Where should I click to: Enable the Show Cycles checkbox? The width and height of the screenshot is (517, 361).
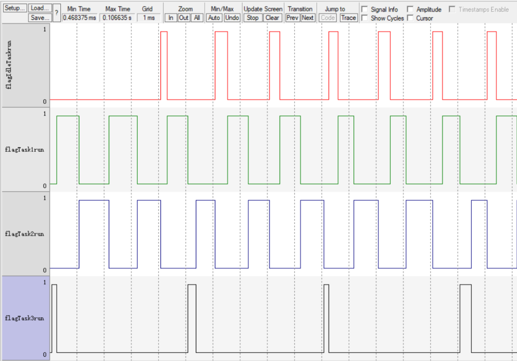tap(364, 18)
